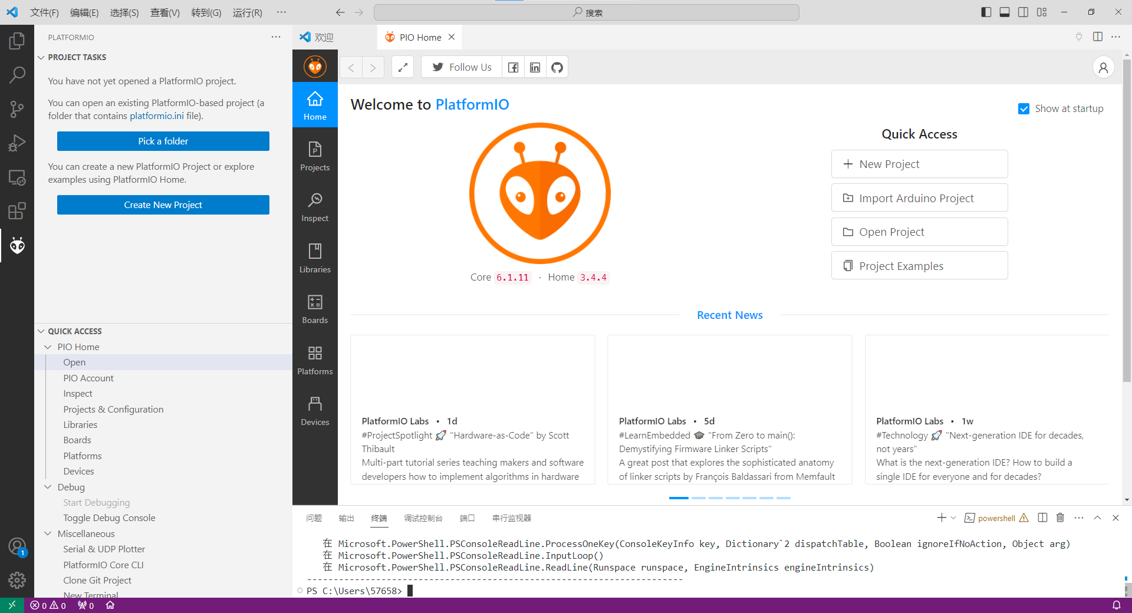Toggle Show at startup checkbox
The width and height of the screenshot is (1132, 613).
1024,108
